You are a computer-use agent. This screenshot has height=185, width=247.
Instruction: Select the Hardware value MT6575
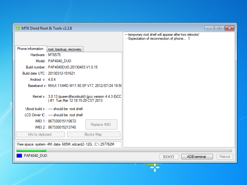[54, 55]
